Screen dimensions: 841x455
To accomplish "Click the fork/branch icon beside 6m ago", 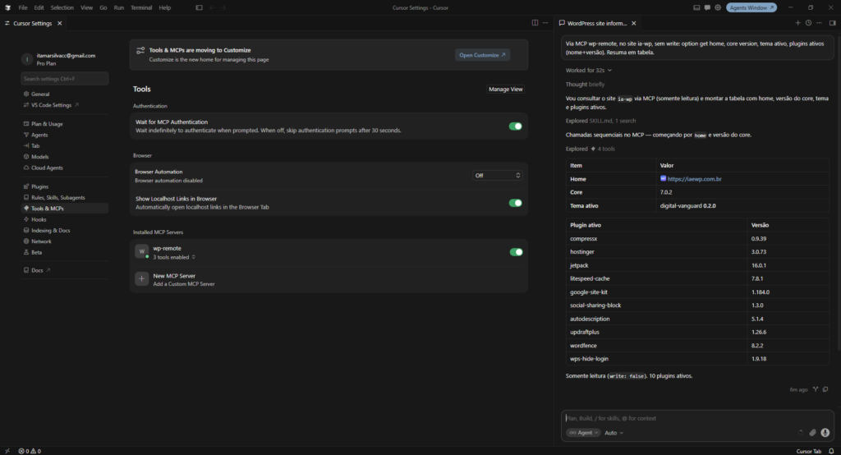I will (x=816, y=389).
